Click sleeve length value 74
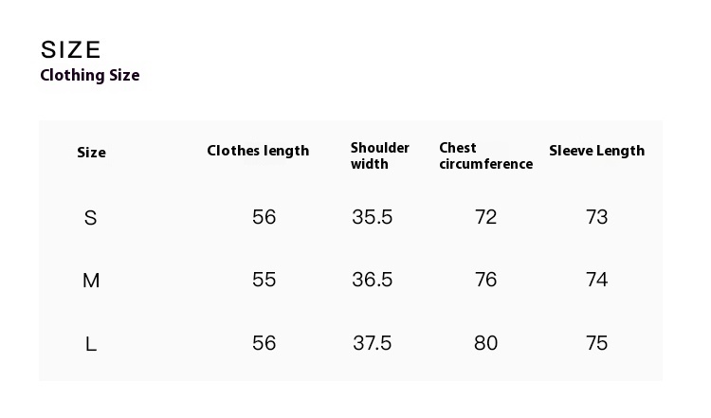Viewport: 711px width, 418px height. point(596,280)
